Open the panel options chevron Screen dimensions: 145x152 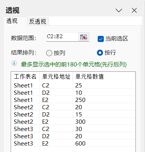click(x=119, y=10)
